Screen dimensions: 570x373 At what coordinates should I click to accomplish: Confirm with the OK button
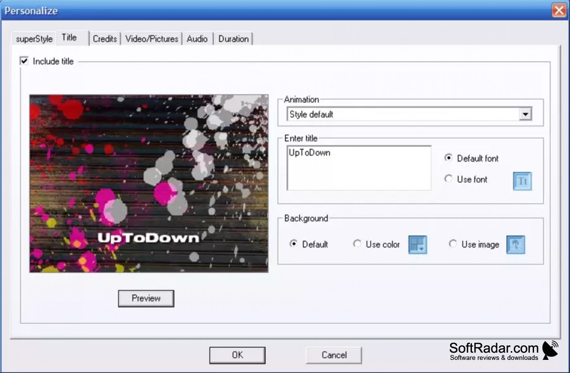237,355
